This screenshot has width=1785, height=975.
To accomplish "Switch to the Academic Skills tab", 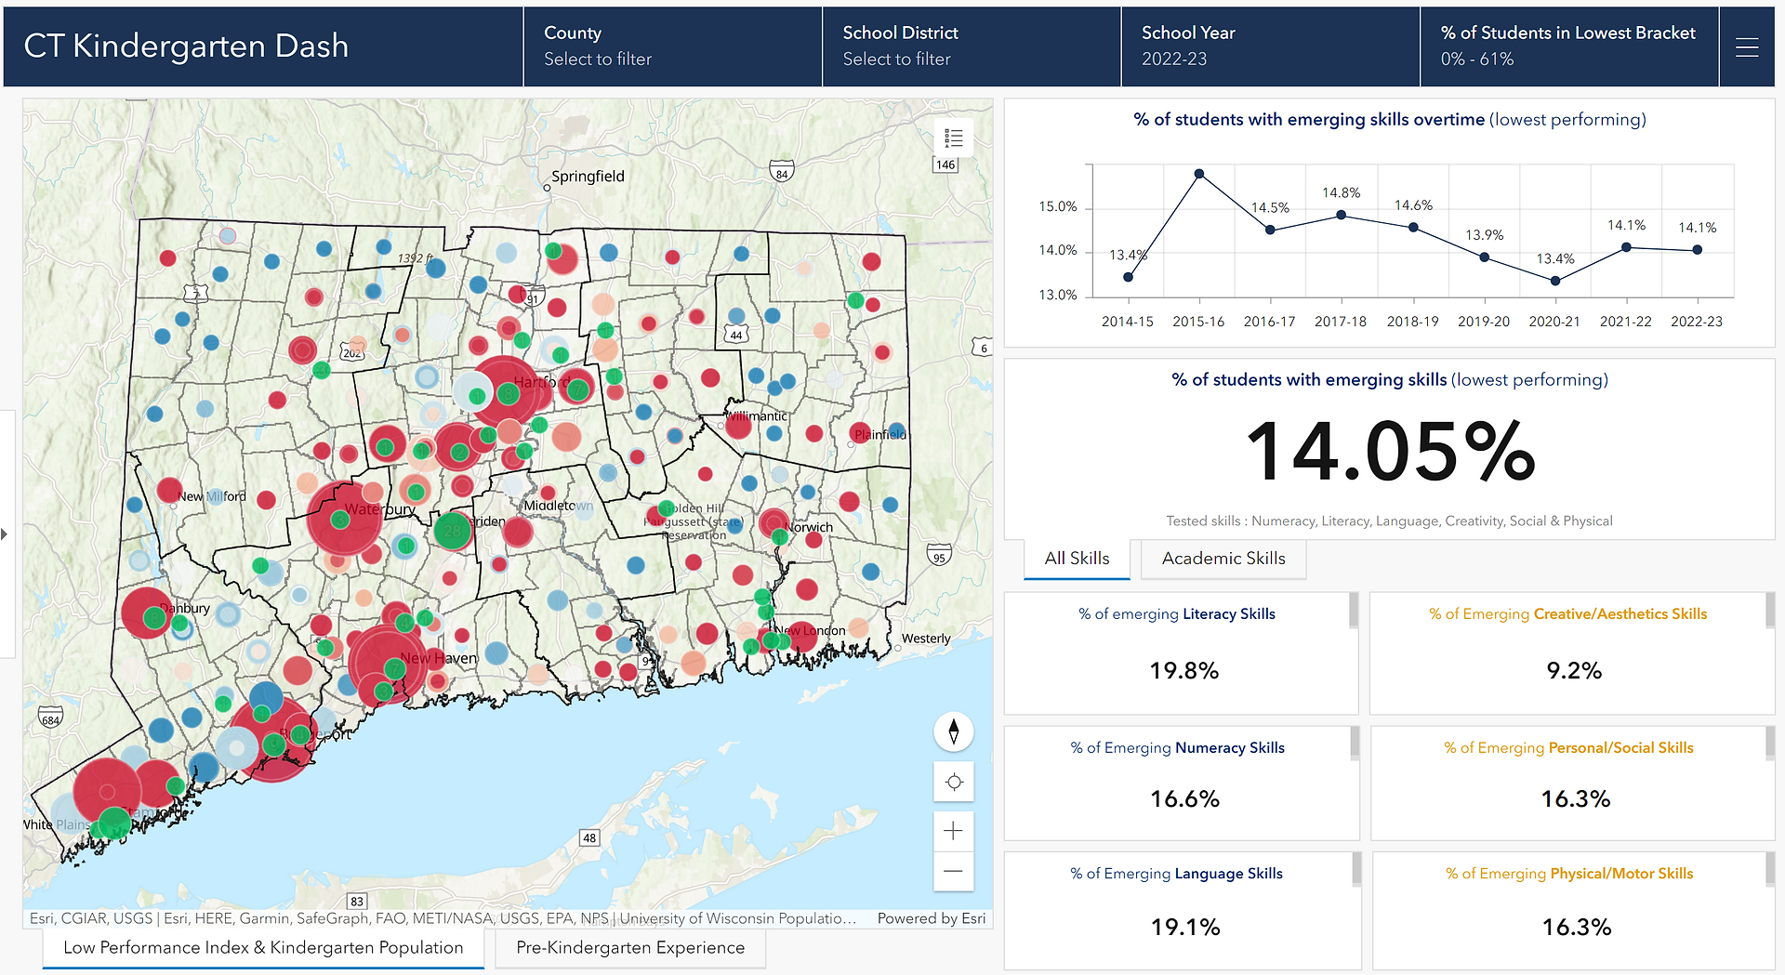I will [x=1223, y=559].
